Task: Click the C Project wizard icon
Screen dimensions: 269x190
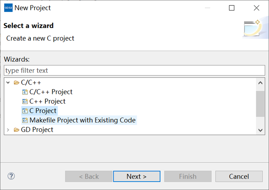Action: (x=25, y=111)
